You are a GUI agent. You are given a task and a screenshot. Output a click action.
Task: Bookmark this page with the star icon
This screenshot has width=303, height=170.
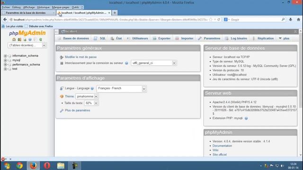211,19
